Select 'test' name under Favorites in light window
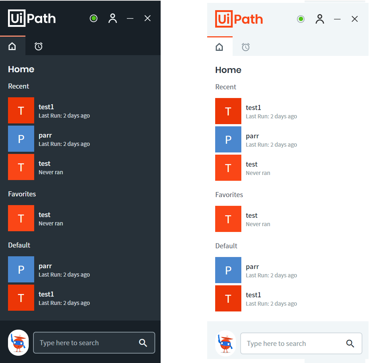Screen dimensions: 370x363 252,216
